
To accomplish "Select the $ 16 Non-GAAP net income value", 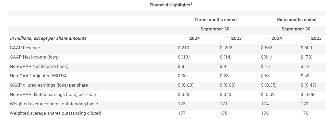I will [265, 66].
